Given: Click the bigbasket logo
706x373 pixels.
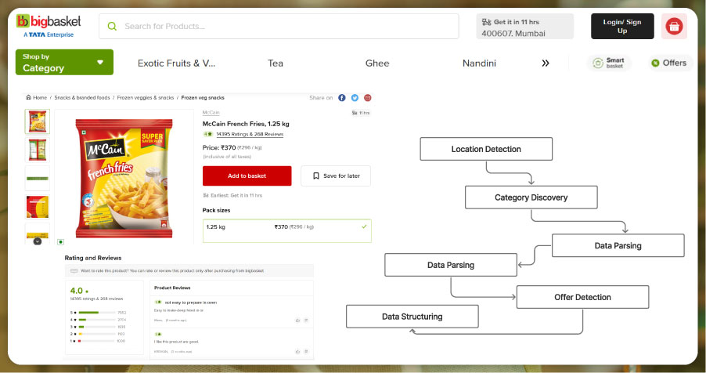Looking at the screenshot, I should tap(45, 26).
